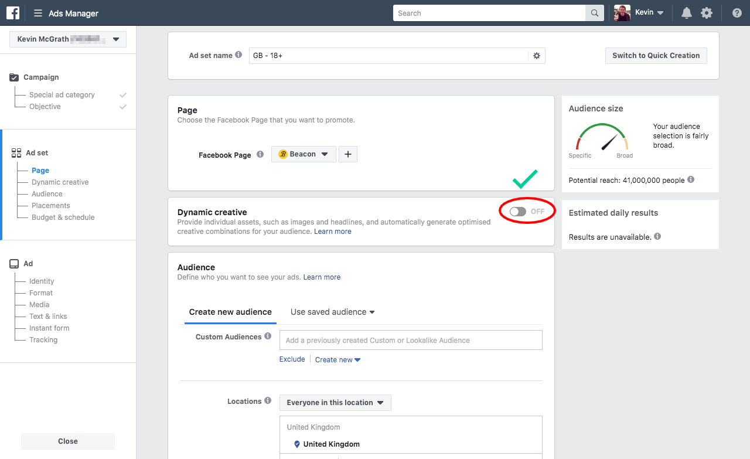
Task: Open the hamburger menu next to Ads Manager
Action: click(x=38, y=13)
